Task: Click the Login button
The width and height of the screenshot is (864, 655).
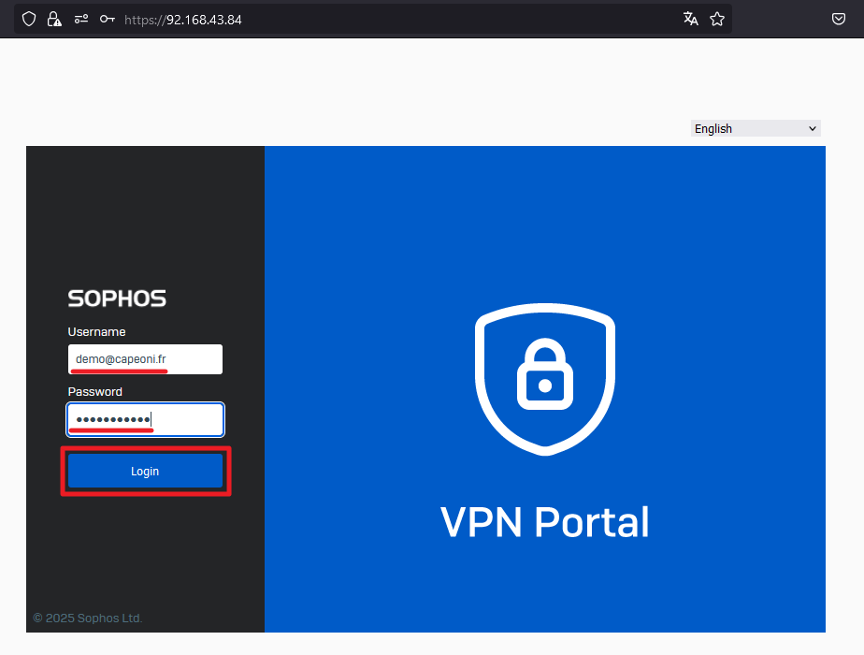Action: tap(145, 472)
